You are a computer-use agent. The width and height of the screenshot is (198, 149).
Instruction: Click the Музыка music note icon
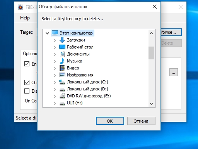tap(62, 61)
